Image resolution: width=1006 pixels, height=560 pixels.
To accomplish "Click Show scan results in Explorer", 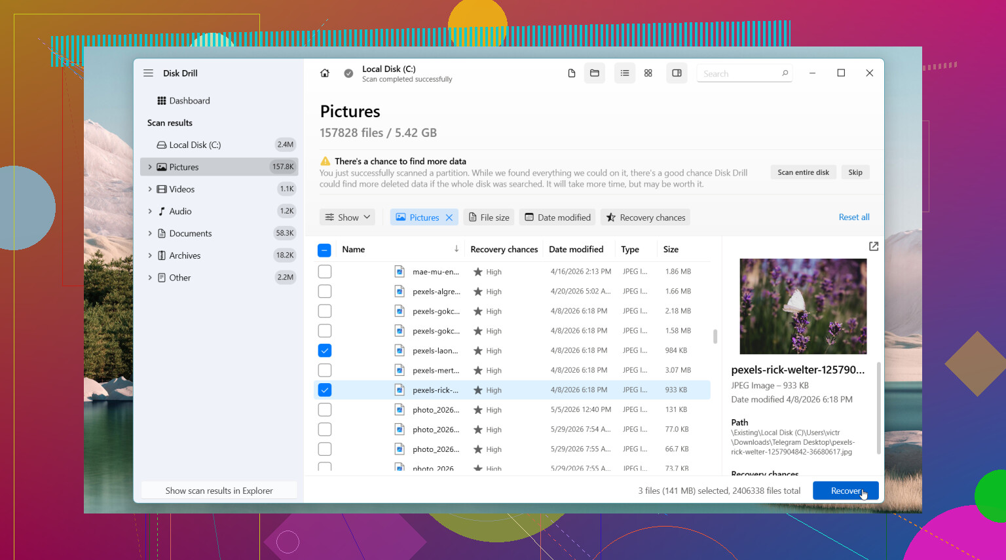I will (219, 491).
